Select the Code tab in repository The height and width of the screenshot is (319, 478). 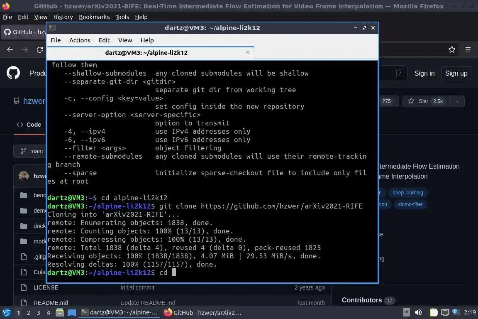tap(29, 125)
